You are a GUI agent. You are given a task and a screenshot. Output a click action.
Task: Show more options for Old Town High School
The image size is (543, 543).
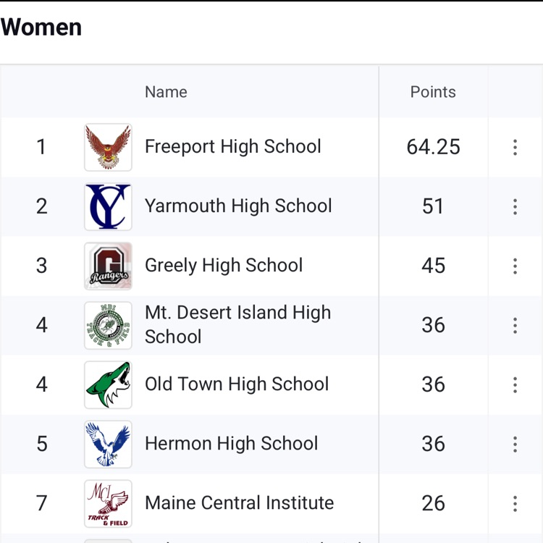pyautogui.click(x=515, y=384)
